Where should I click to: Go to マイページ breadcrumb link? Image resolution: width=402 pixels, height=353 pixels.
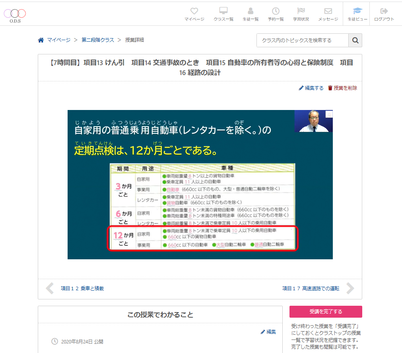pos(58,40)
